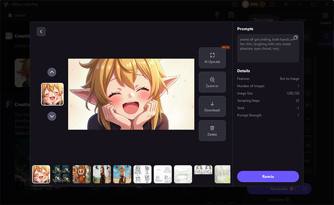Open the main elf girl preview image
Screen dimensions: 334x205
coord(131,94)
